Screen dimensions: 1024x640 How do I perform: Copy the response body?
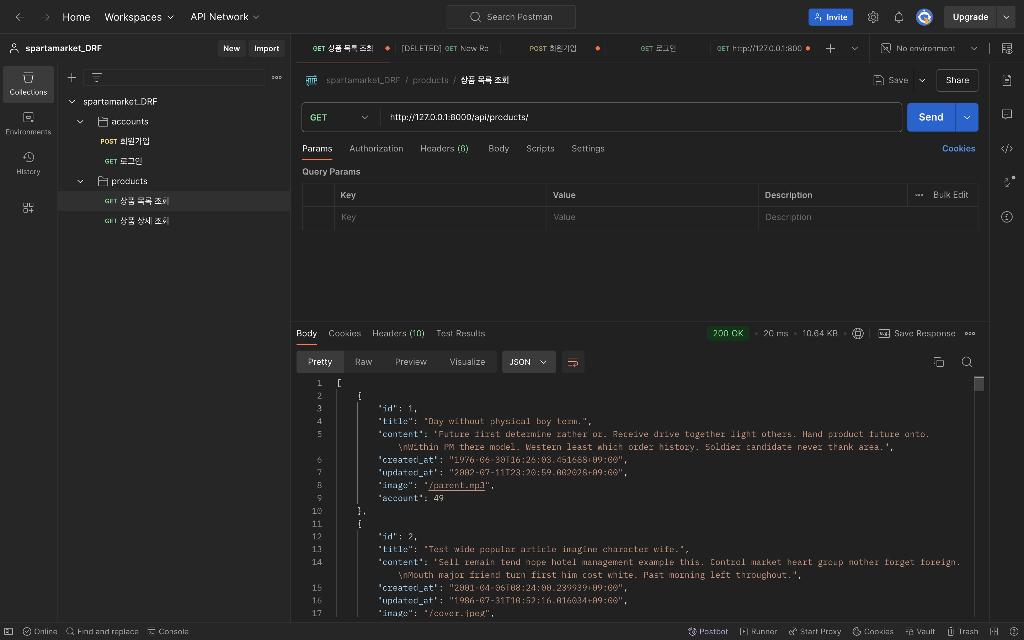tap(939, 362)
